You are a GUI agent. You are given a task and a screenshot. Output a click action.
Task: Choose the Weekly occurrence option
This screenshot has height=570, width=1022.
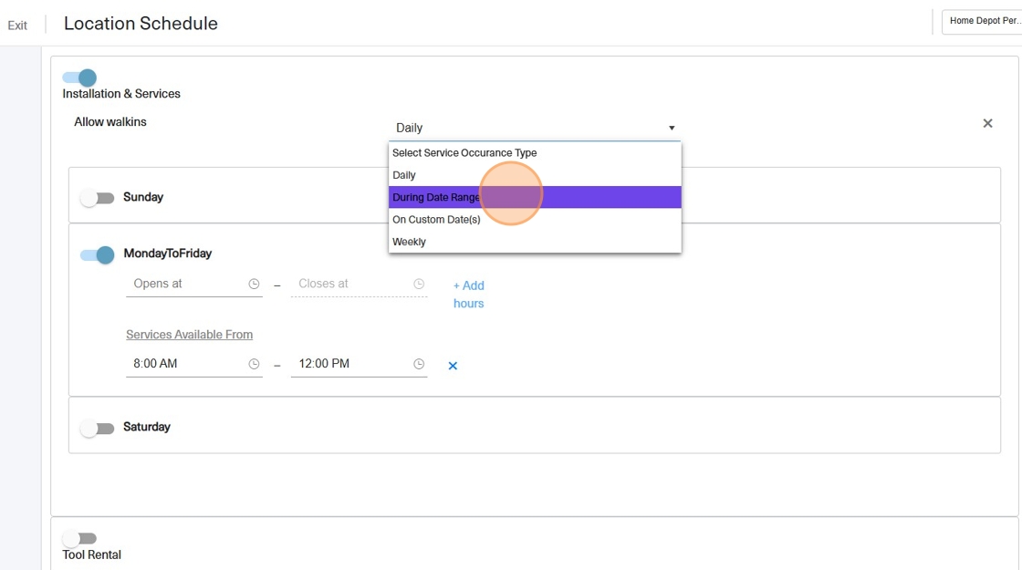click(x=410, y=242)
